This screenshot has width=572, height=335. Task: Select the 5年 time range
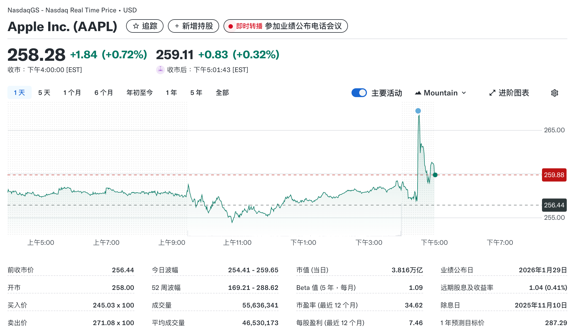click(196, 93)
